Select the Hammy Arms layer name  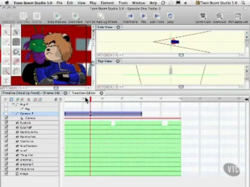[x=29, y=132]
